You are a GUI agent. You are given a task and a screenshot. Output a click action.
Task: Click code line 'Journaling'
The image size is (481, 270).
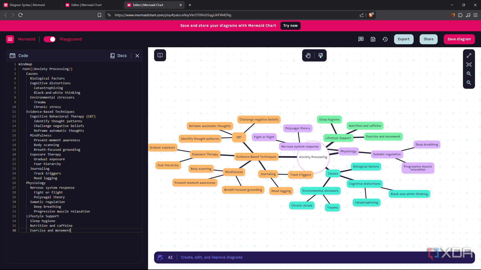(x=40, y=169)
